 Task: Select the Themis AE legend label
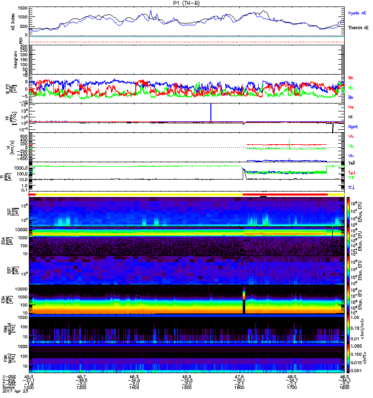[358, 28]
